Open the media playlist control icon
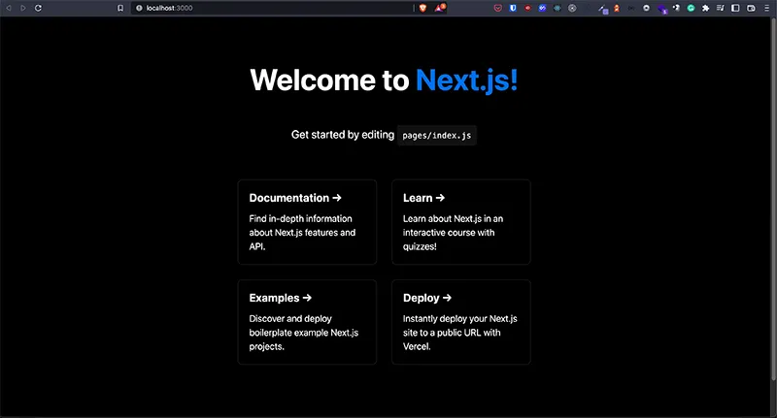 (721, 8)
